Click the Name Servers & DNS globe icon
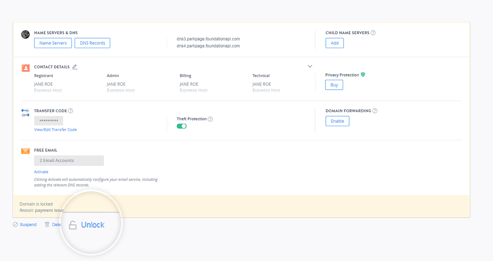The height and width of the screenshot is (261, 493). (x=26, y=35)
